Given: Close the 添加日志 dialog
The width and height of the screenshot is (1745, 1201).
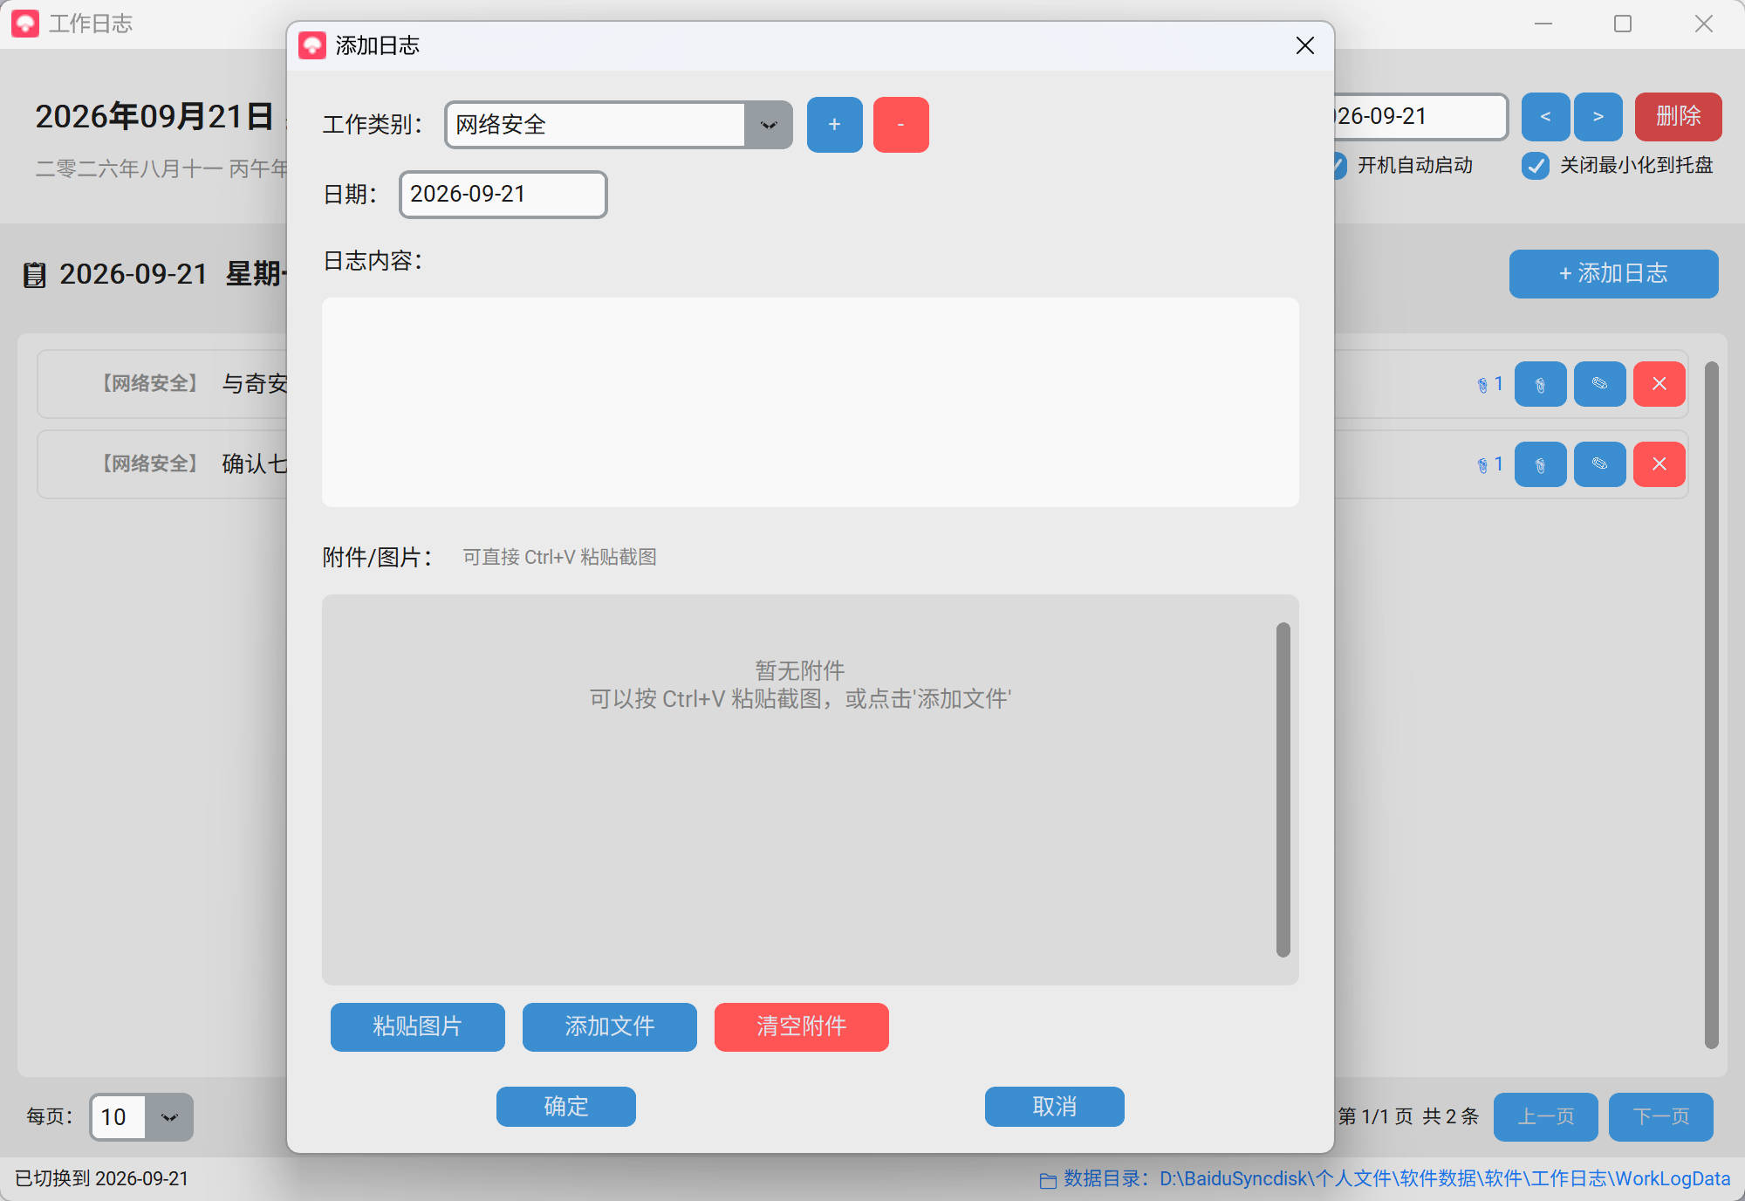Looking at the screenshot, I should point(1304,45).
